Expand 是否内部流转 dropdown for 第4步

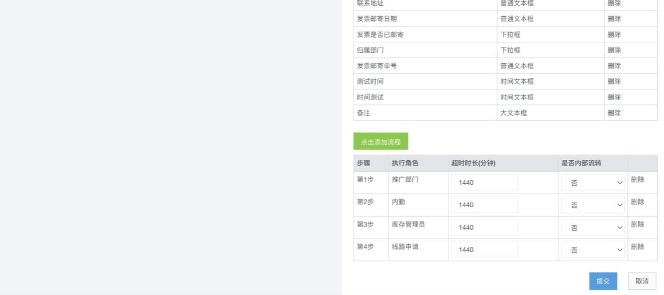[x=592, y=250]
